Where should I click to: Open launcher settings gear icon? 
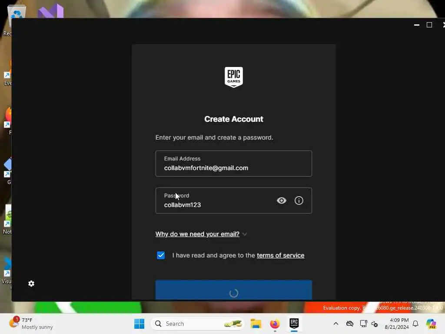coord(31,284)
